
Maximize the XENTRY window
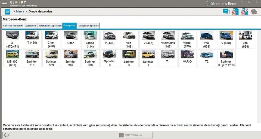249,2
